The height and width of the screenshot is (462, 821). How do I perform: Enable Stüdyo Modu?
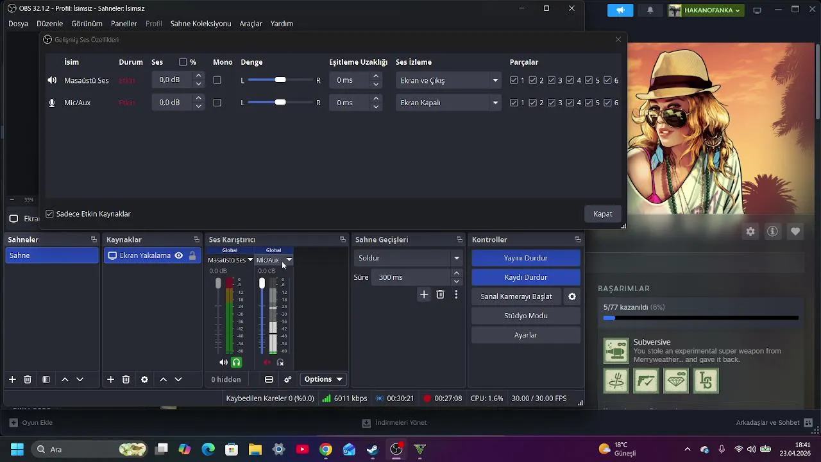pyautogui.click(x=526, y=316)
